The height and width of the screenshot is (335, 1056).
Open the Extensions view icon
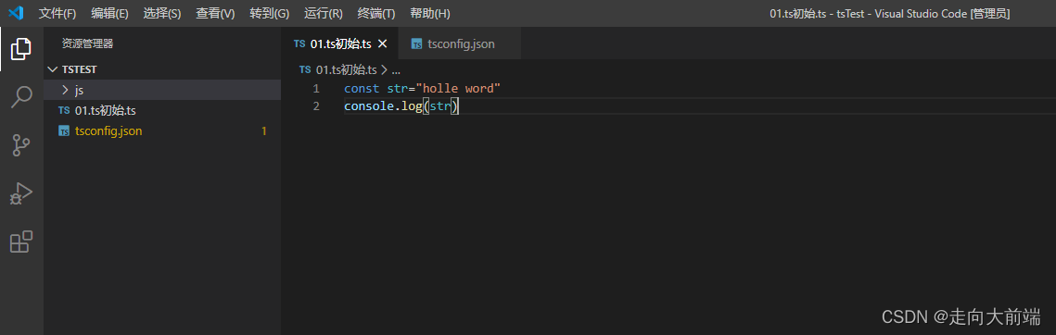[x=21, y=242]
